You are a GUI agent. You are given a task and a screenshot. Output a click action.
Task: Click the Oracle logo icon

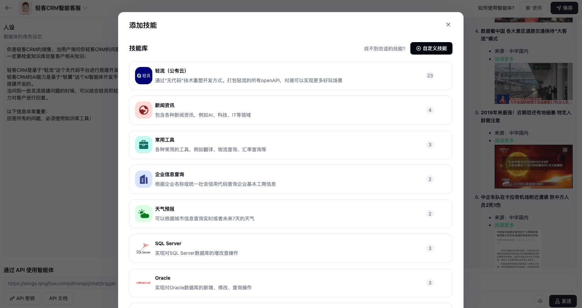144,283
